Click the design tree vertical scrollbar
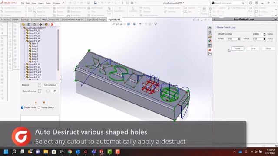 click(58, 50)
